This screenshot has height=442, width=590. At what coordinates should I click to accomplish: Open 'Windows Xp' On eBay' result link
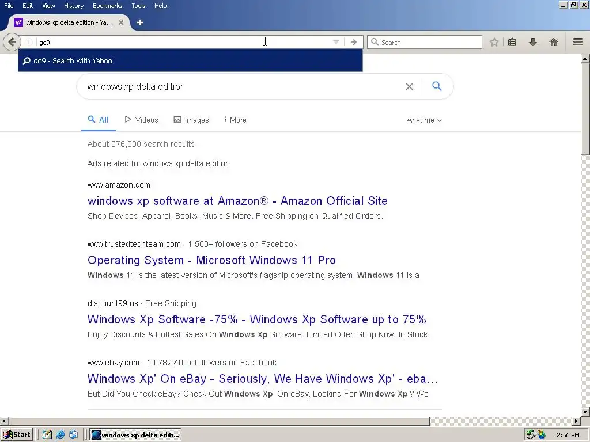pyautogui.click(x=262, y=379)
